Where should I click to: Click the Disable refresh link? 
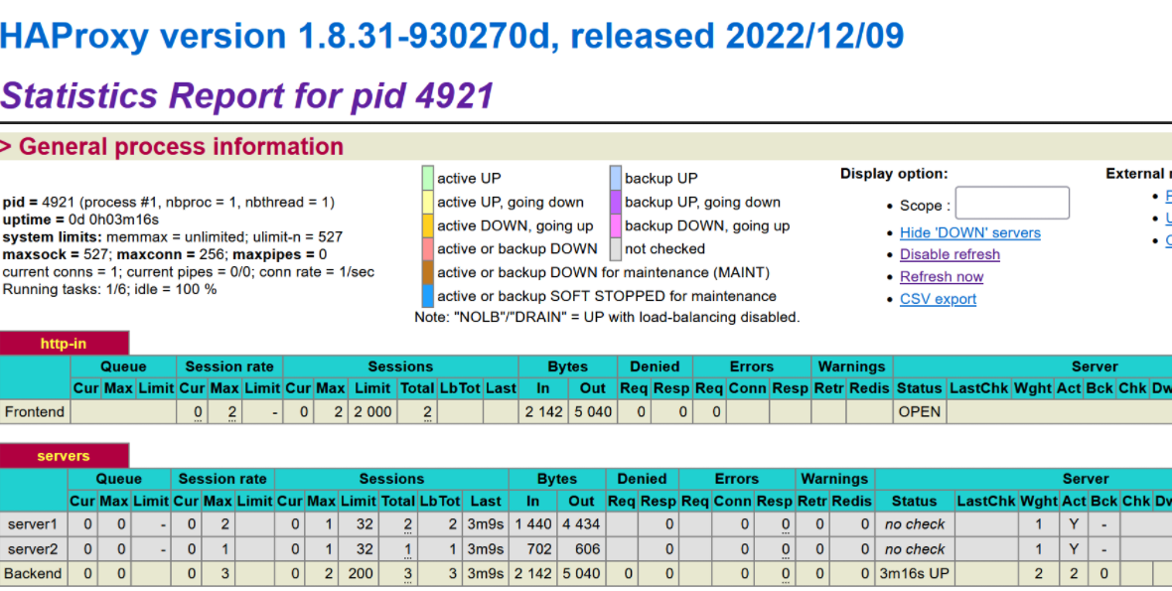(950, 255)
